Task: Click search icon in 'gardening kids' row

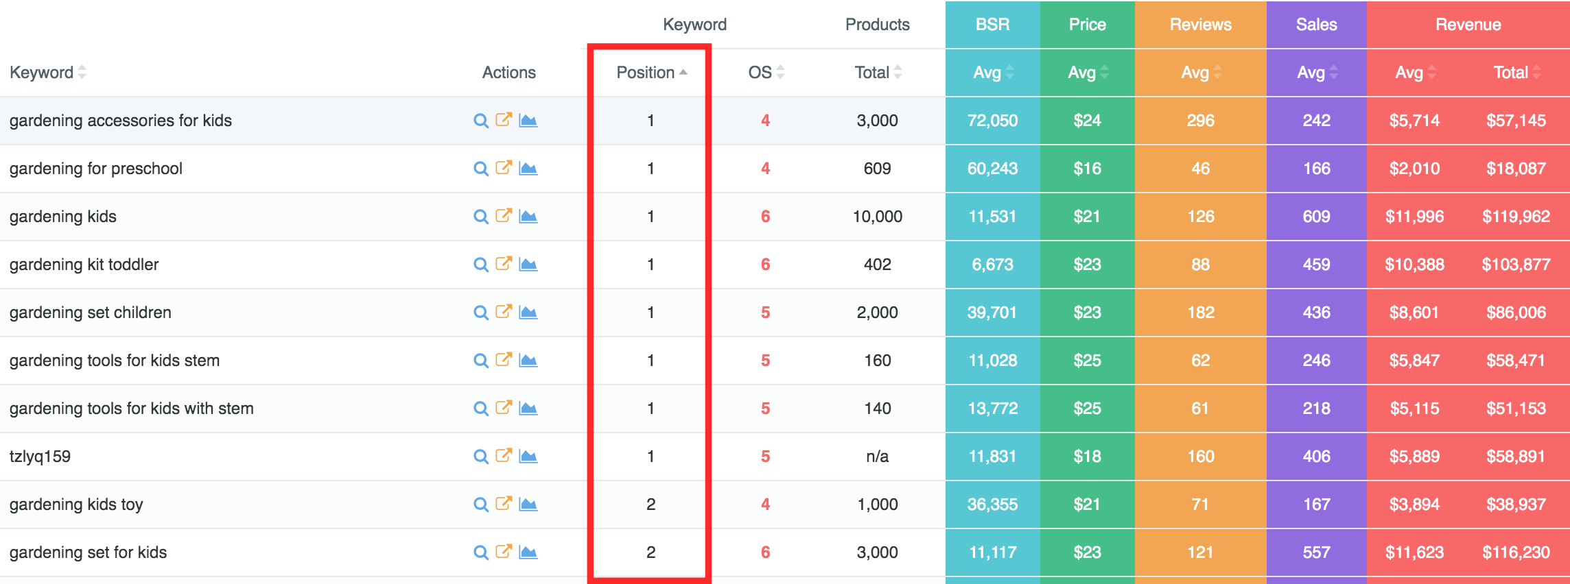Action: click(x=481, y=217)
